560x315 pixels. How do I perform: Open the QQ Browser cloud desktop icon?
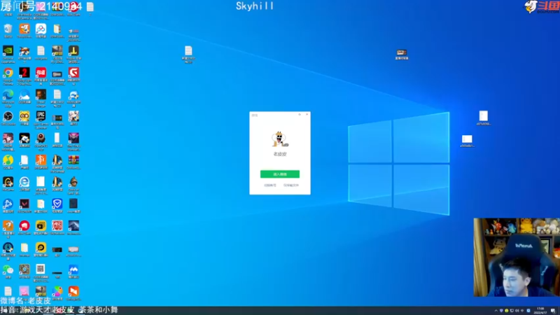24,95
